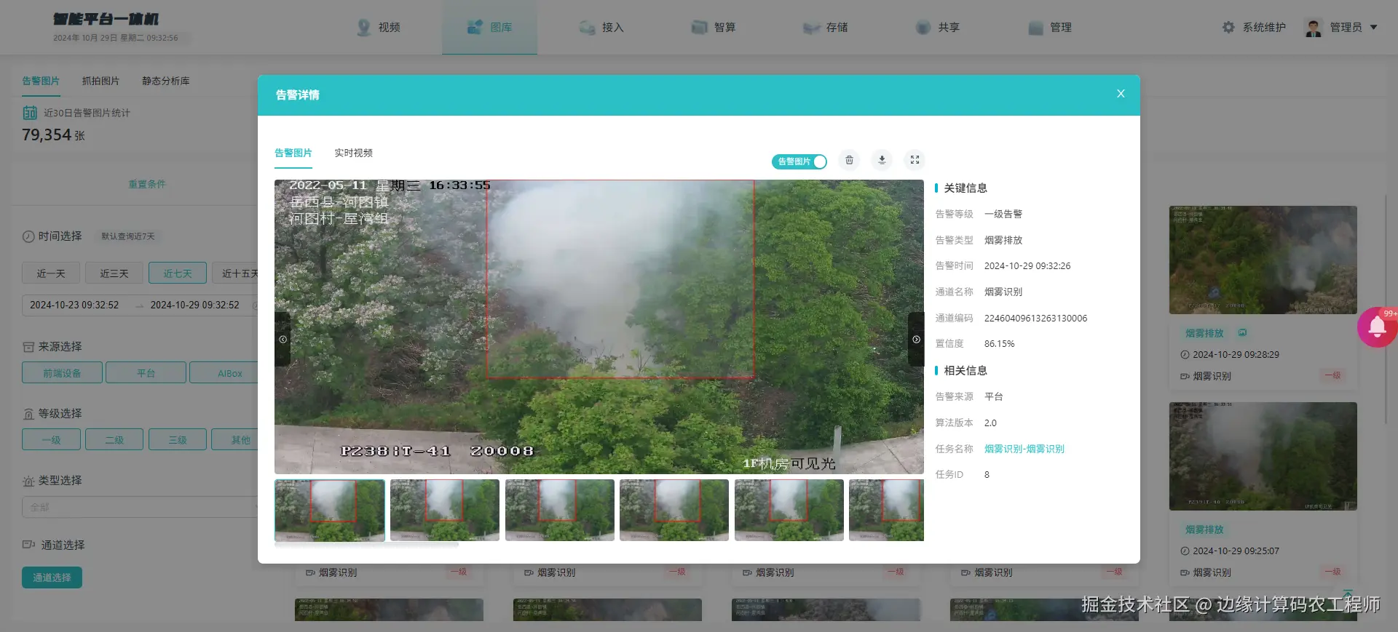Select second alarm thumbnail in strip
The width and height of the screenshot is (1398, 632).
[x=445, y=510]
